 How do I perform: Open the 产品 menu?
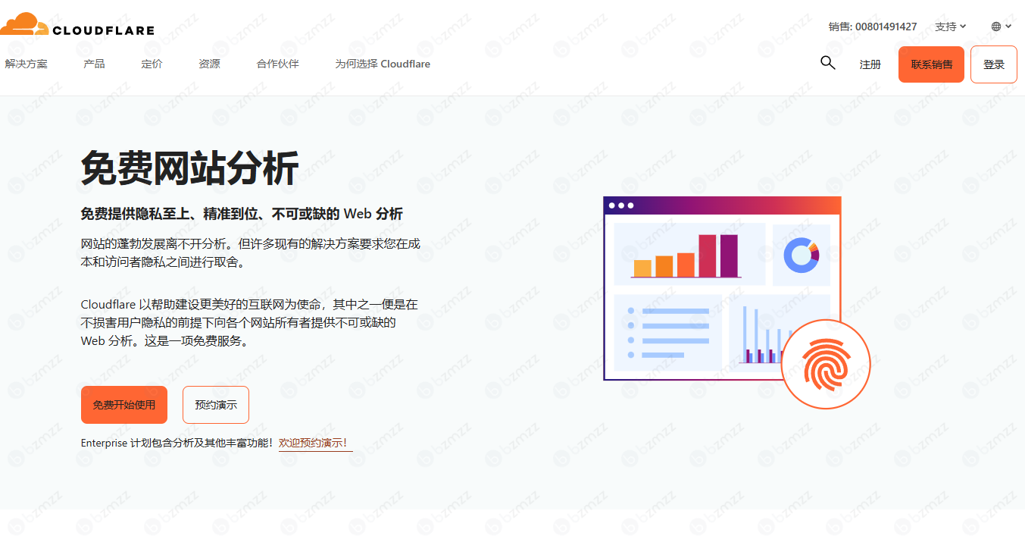pyautogui.click(x=94, y=64)
